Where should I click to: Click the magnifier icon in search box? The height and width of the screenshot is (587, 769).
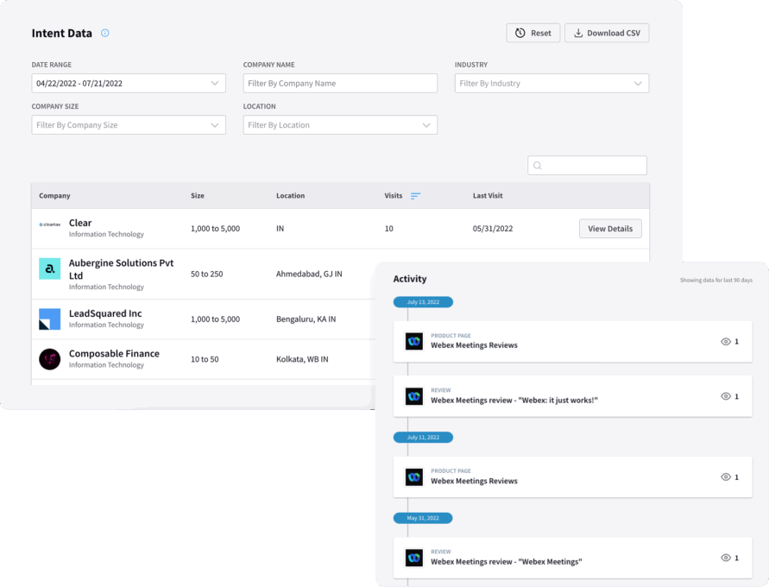[x=538, y=165]
